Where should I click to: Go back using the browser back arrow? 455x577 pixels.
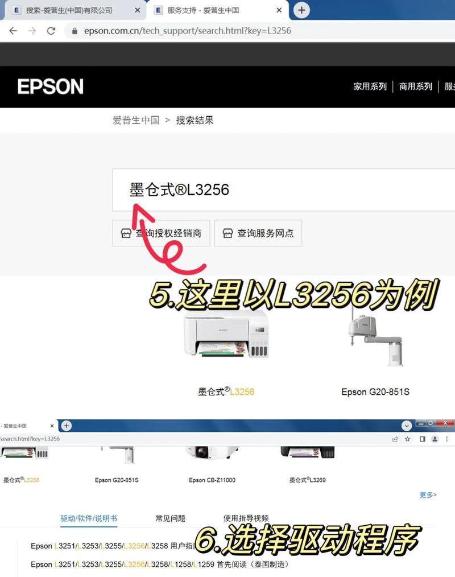pos(13,31)
